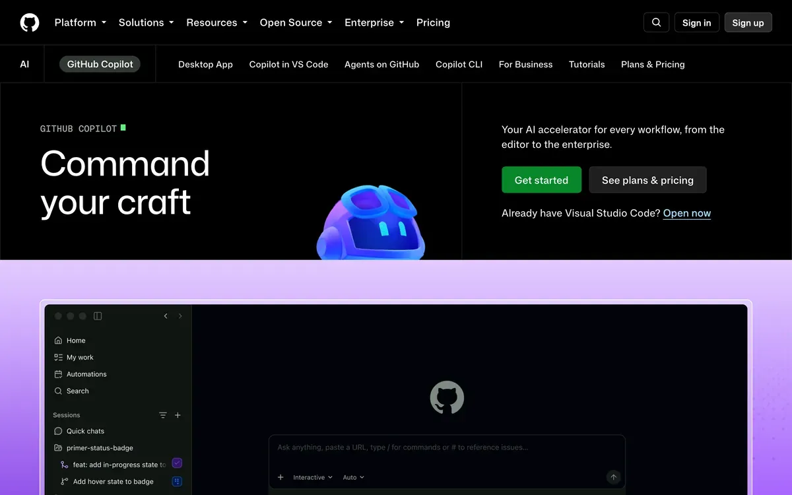
Task: Click the purple check status badge
Action: point(177,463)
